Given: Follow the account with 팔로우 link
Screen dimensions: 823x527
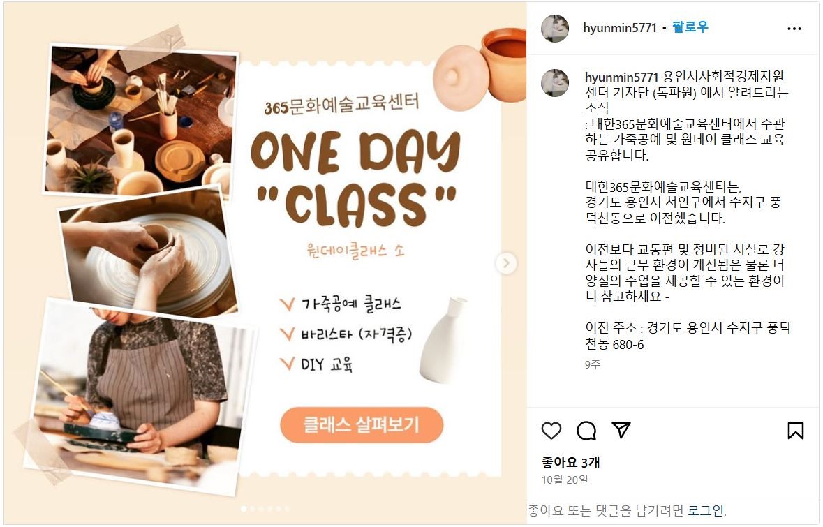Looking at the screenshot, I should (x=690, y=27).
